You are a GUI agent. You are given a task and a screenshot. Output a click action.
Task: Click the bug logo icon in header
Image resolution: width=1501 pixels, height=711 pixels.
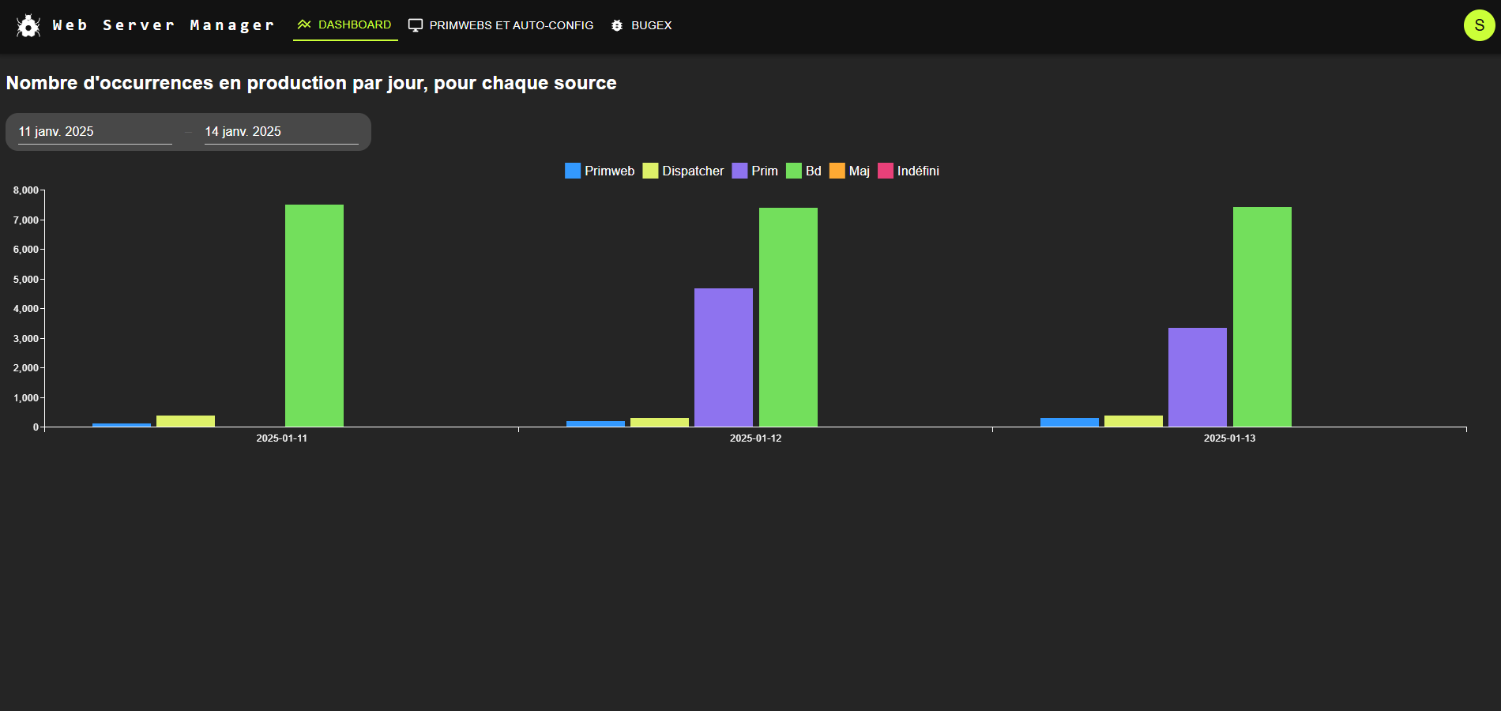[x=28, y=26]
